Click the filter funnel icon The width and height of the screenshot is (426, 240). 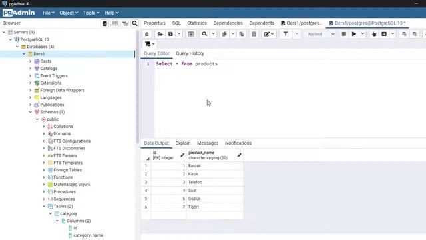286,34
